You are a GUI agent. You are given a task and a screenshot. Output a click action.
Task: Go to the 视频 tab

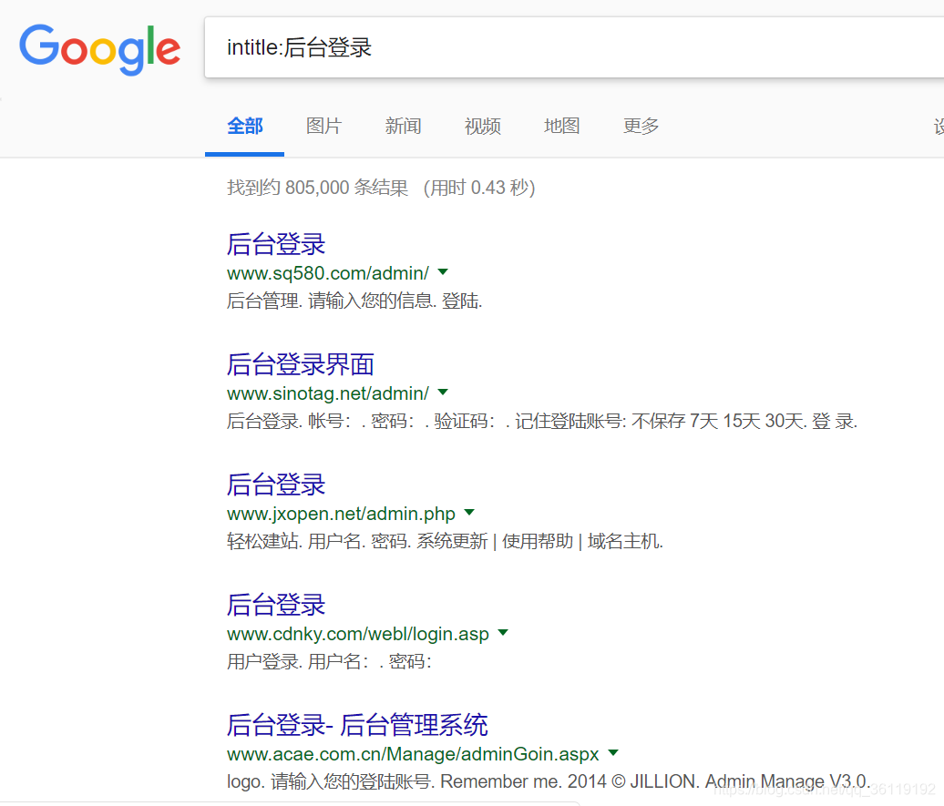click(x=483, y=127)
